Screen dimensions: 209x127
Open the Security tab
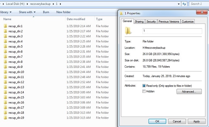pos(151,22)
